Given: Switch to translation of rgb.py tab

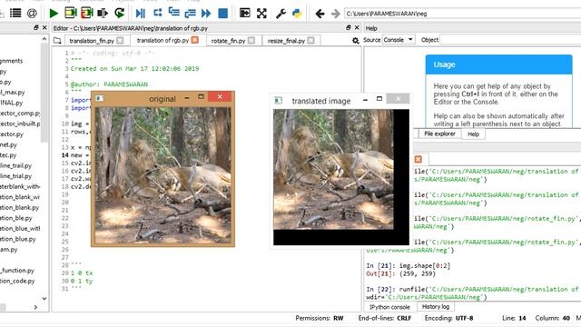Looking at the screenshot, I should coord(162,40).
